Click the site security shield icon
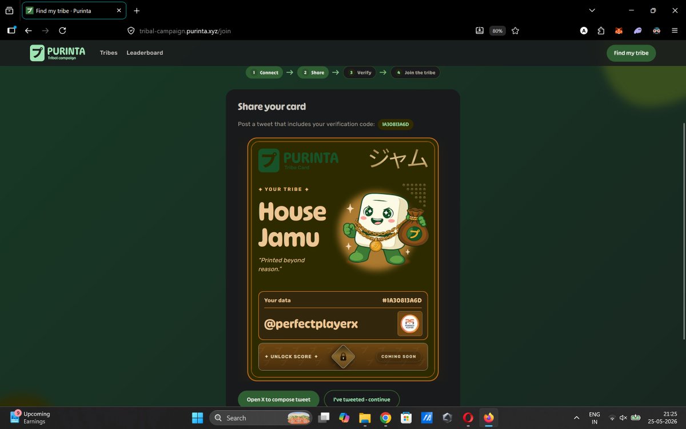The image size is (686, 429). pos(130,31)
